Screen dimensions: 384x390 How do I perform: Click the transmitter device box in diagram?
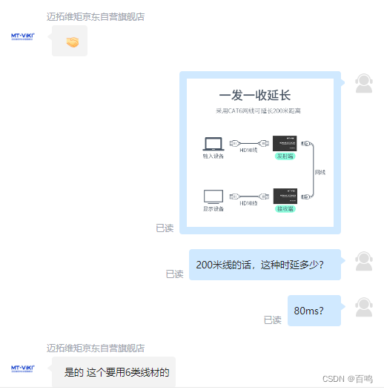pyautogui.click(x=285, y=144)
